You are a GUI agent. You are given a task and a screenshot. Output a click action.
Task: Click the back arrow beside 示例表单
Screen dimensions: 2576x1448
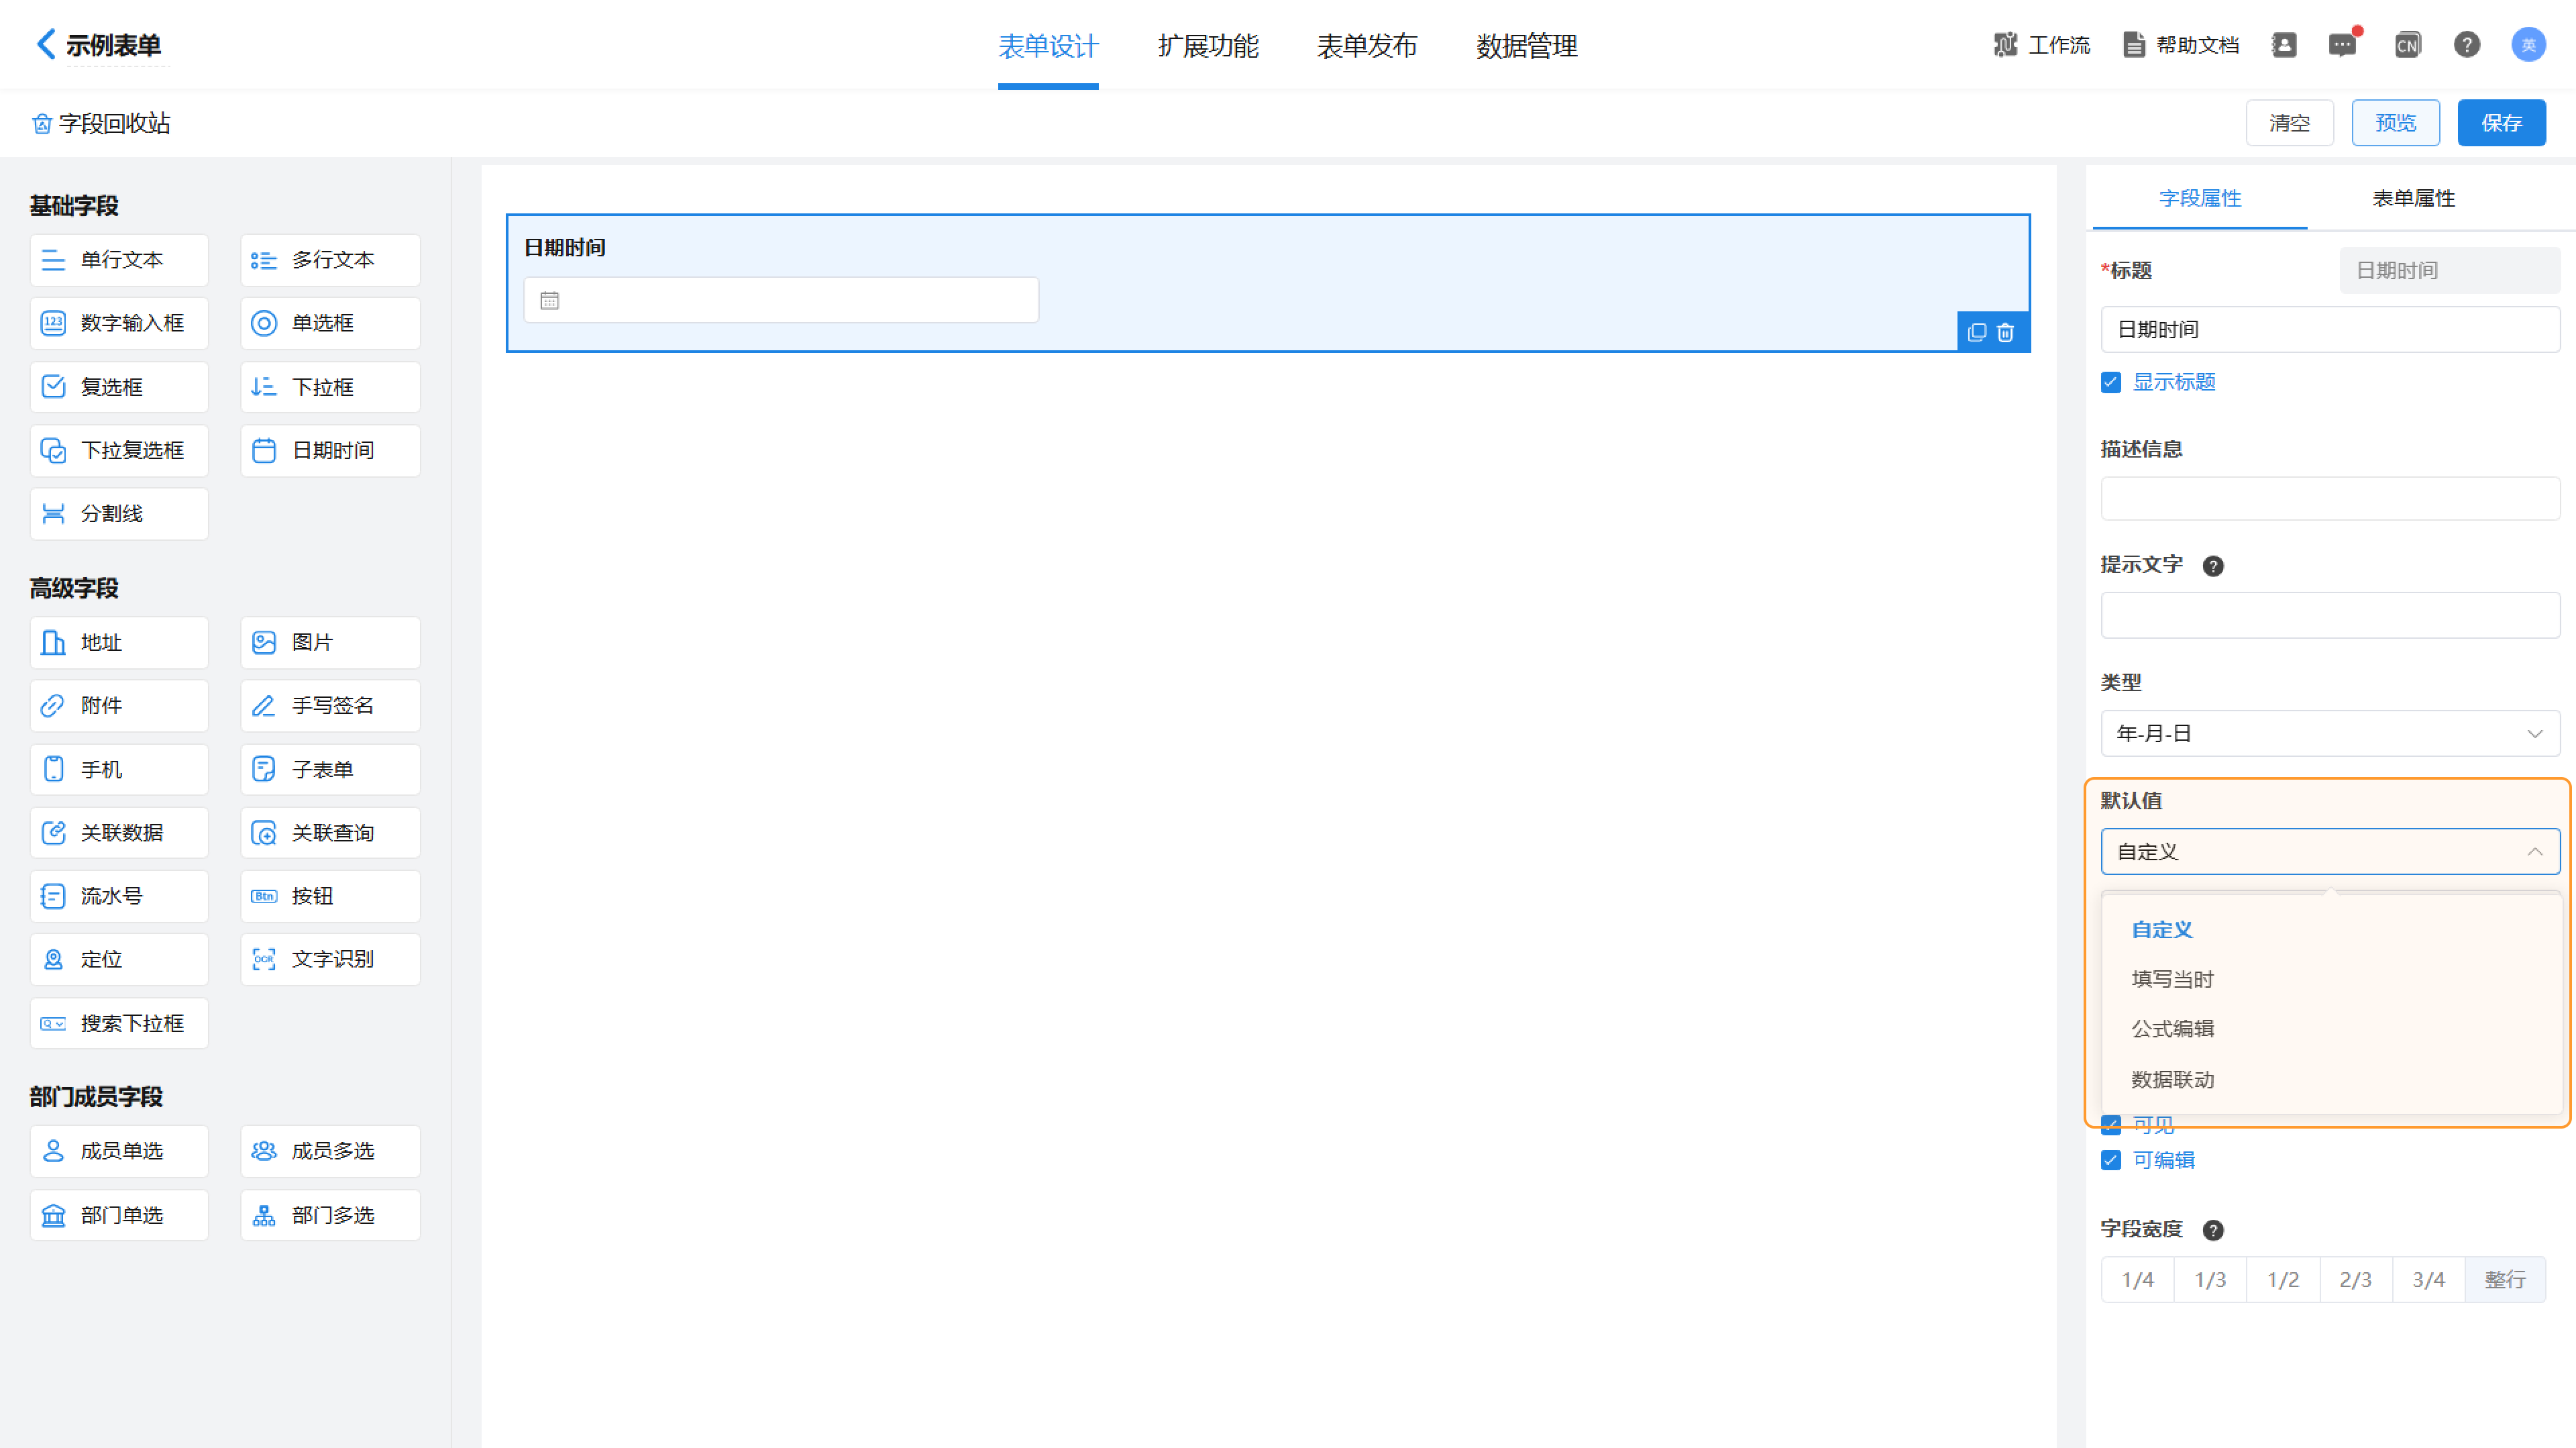pyautogui.click(x=45, y=44)
